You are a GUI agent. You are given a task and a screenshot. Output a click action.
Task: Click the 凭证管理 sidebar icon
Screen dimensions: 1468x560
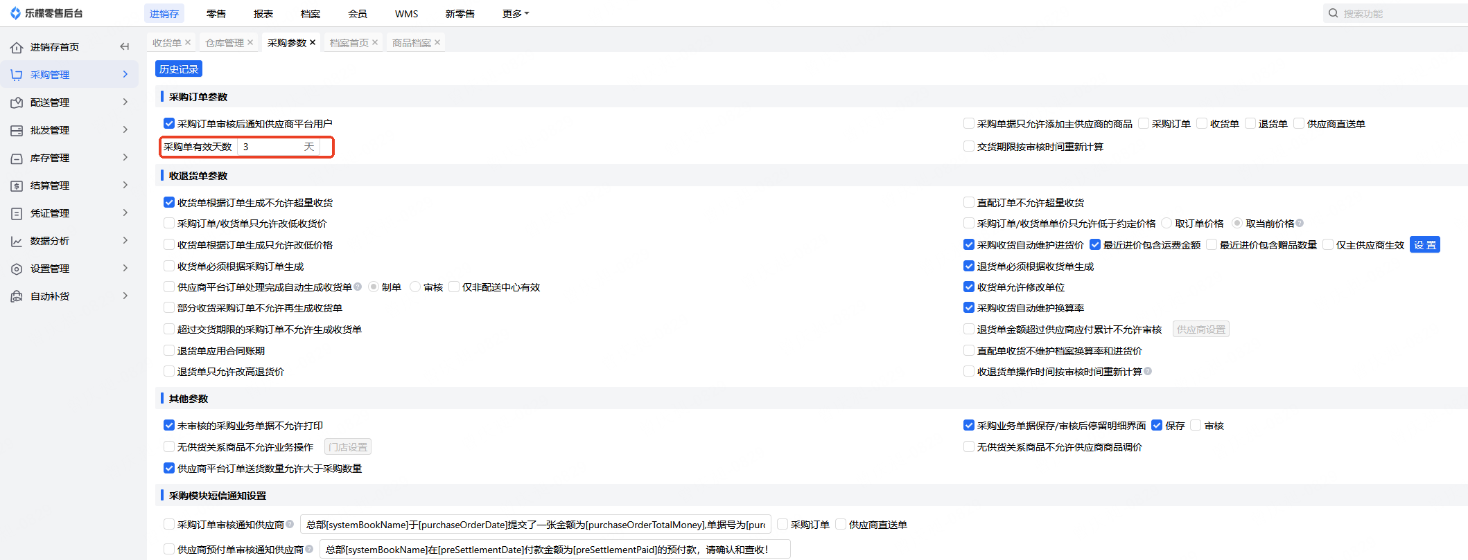point(17,213)
